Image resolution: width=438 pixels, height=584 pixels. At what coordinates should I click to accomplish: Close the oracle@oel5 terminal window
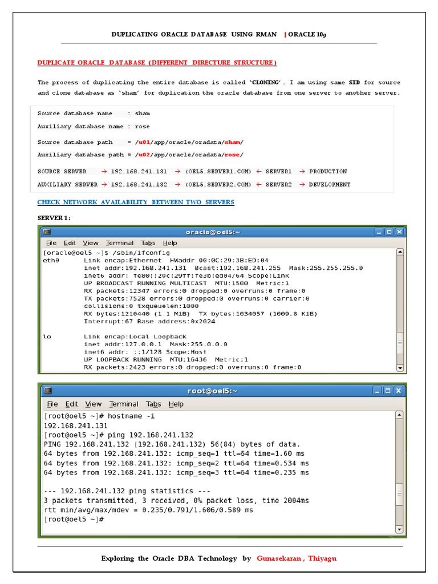coord(399,232)
